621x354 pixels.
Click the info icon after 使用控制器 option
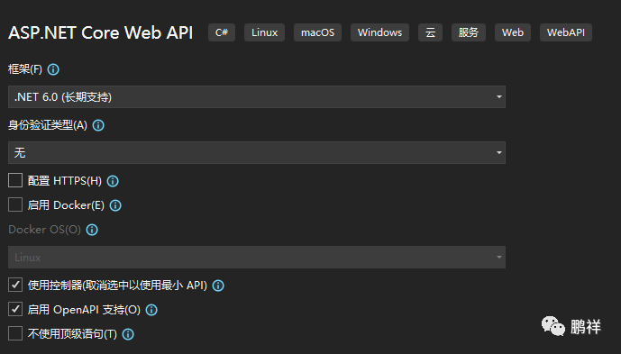point(218,286)
